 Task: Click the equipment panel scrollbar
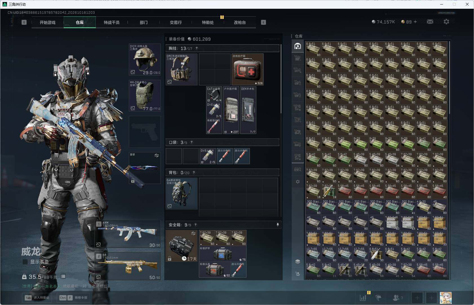(x=281, y=79)
